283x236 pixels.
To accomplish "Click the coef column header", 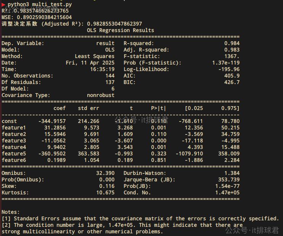I will point(59,108).
